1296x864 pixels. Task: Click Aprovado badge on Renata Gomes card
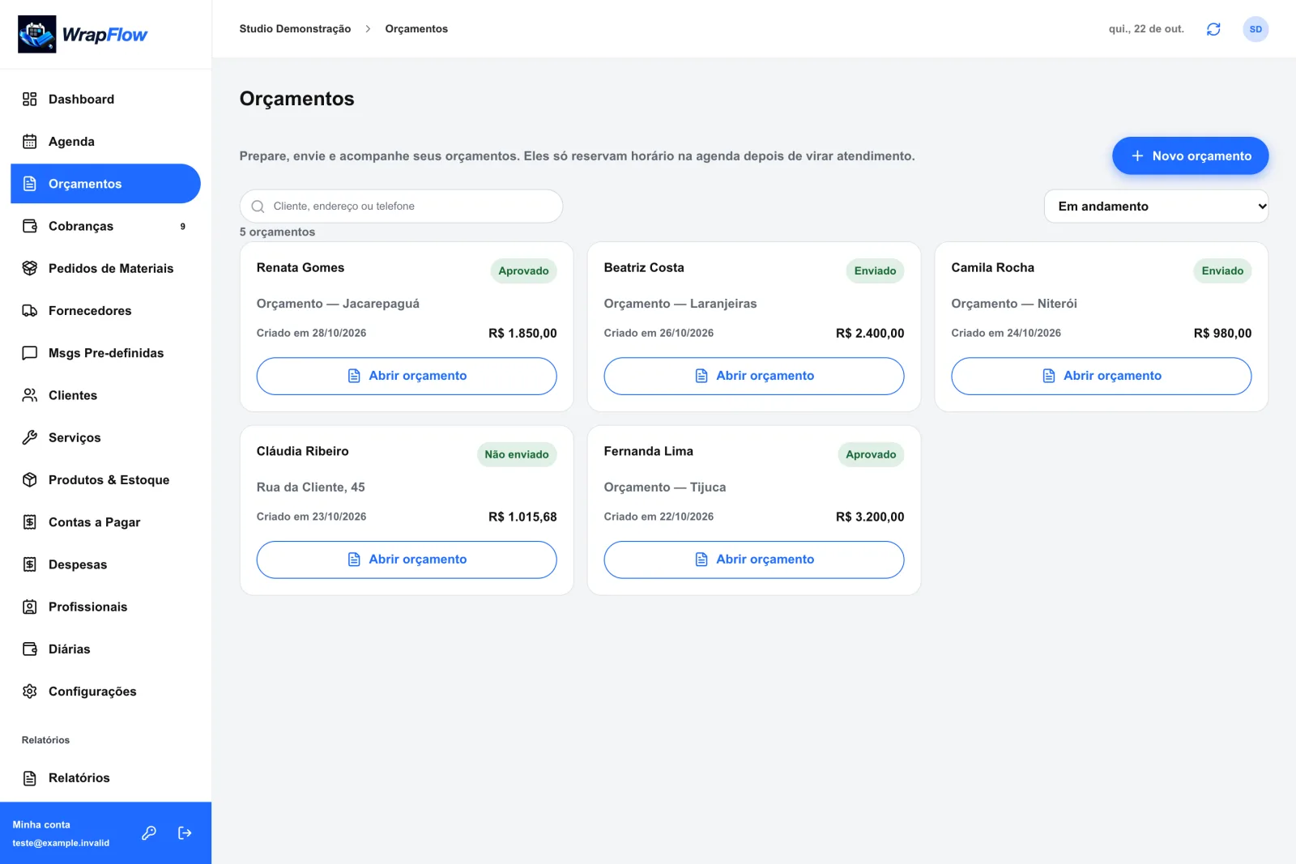[523, 270]
